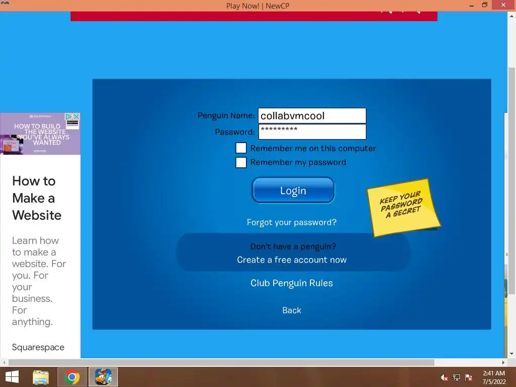
Task: Enable Remember me on this computer
Action: (x=241, y=148)
